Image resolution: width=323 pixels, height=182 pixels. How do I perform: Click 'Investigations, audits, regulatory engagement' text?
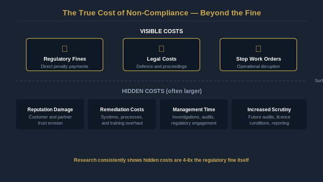(x=194, y=120)
